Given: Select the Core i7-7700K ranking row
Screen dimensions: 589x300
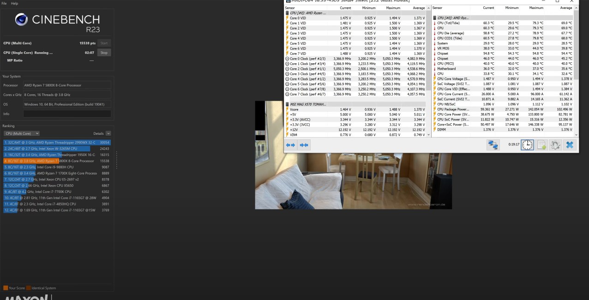Looking at the screenshot, I should point(57,192).
